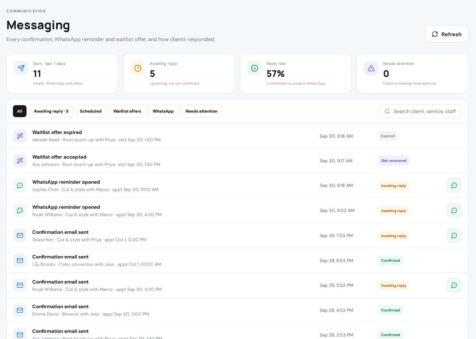Click the magnifier icon in the search box
476x339 pixels.
pos(387,111)
